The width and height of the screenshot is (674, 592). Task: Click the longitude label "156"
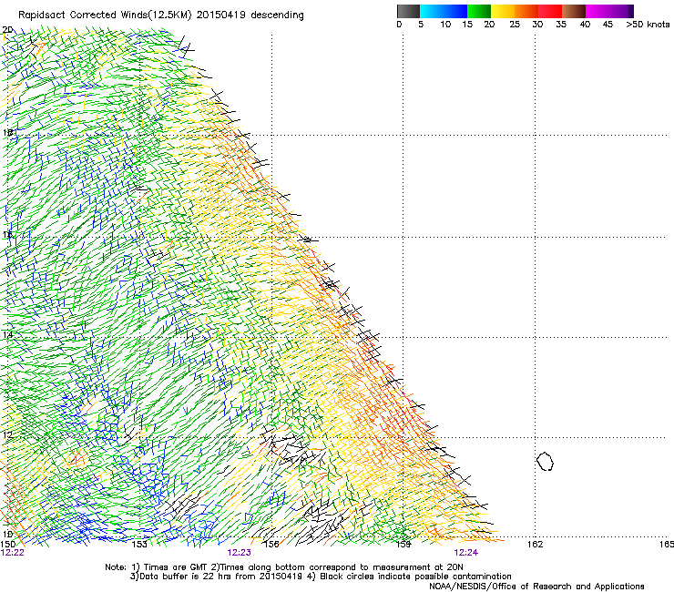(271, 545)
